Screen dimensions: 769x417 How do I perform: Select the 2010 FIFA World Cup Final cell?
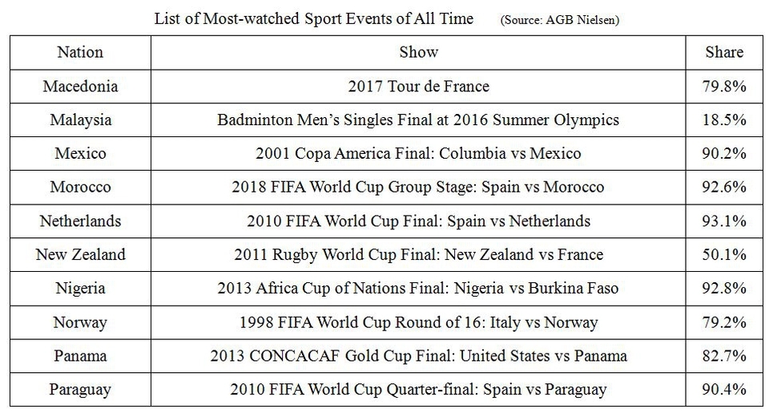418,221
